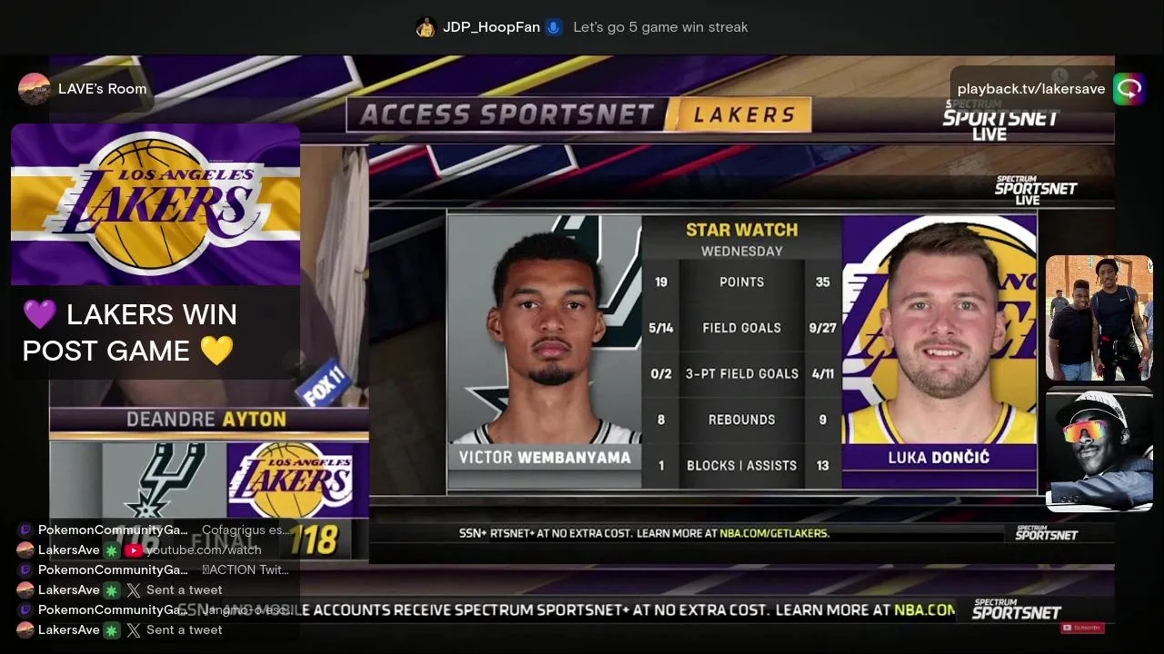Click the red YouTube icon in chat
Image resolution: width=1164 pixels, height=654 pixels.
[134, 550]
